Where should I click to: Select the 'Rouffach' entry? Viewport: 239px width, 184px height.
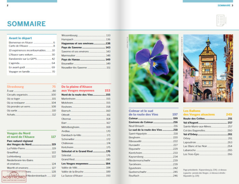[153, 175]
